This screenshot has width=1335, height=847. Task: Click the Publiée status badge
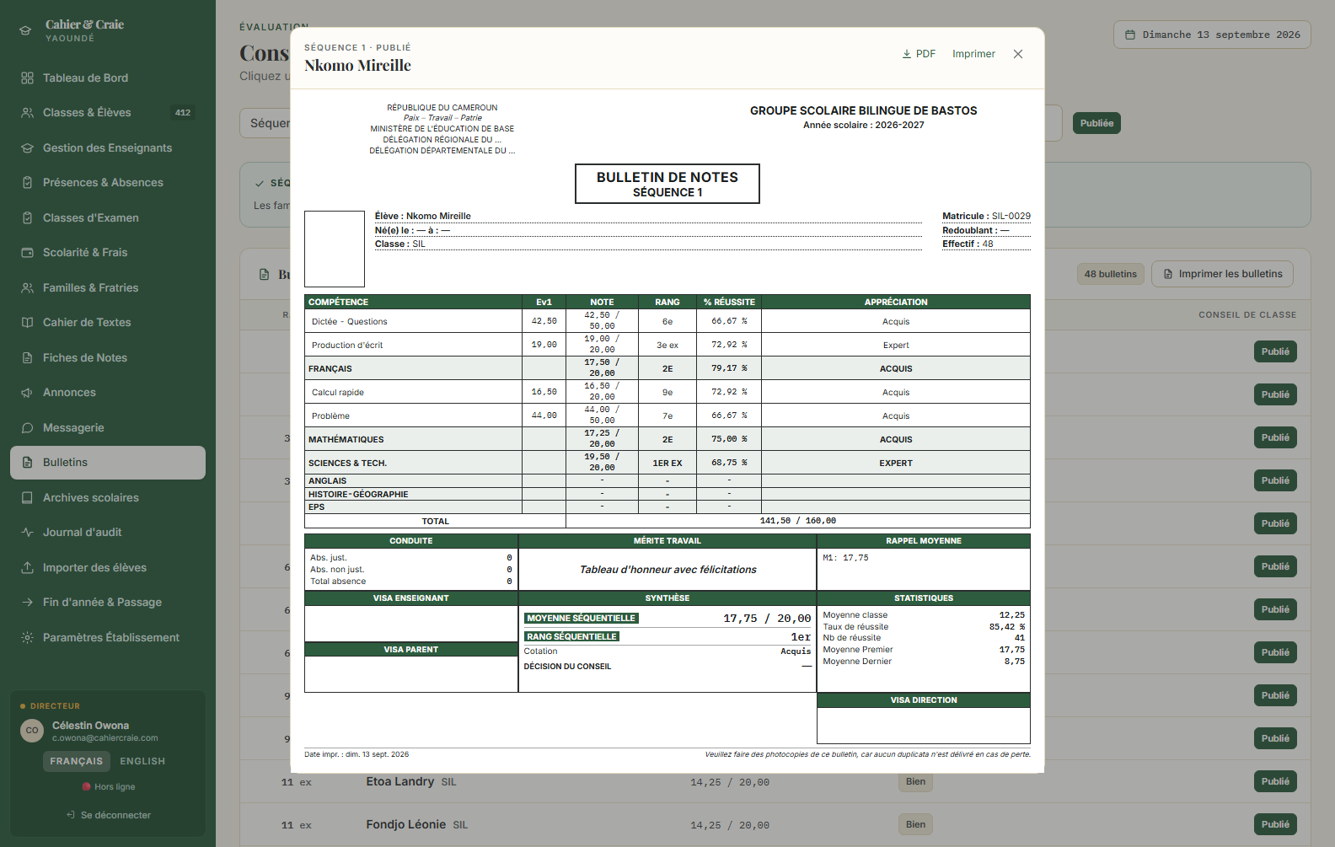click(x=1096, y=123)
